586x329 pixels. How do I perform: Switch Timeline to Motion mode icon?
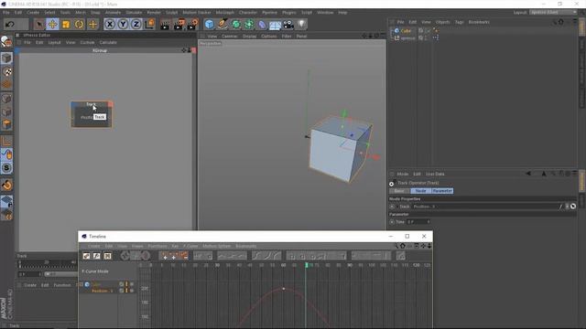[108, 256]
